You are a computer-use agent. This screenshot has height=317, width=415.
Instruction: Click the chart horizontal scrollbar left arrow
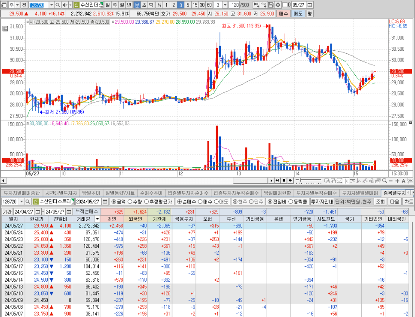pos(3,181)
